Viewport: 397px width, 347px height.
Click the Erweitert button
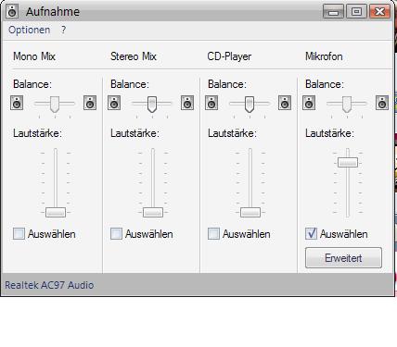343,257
